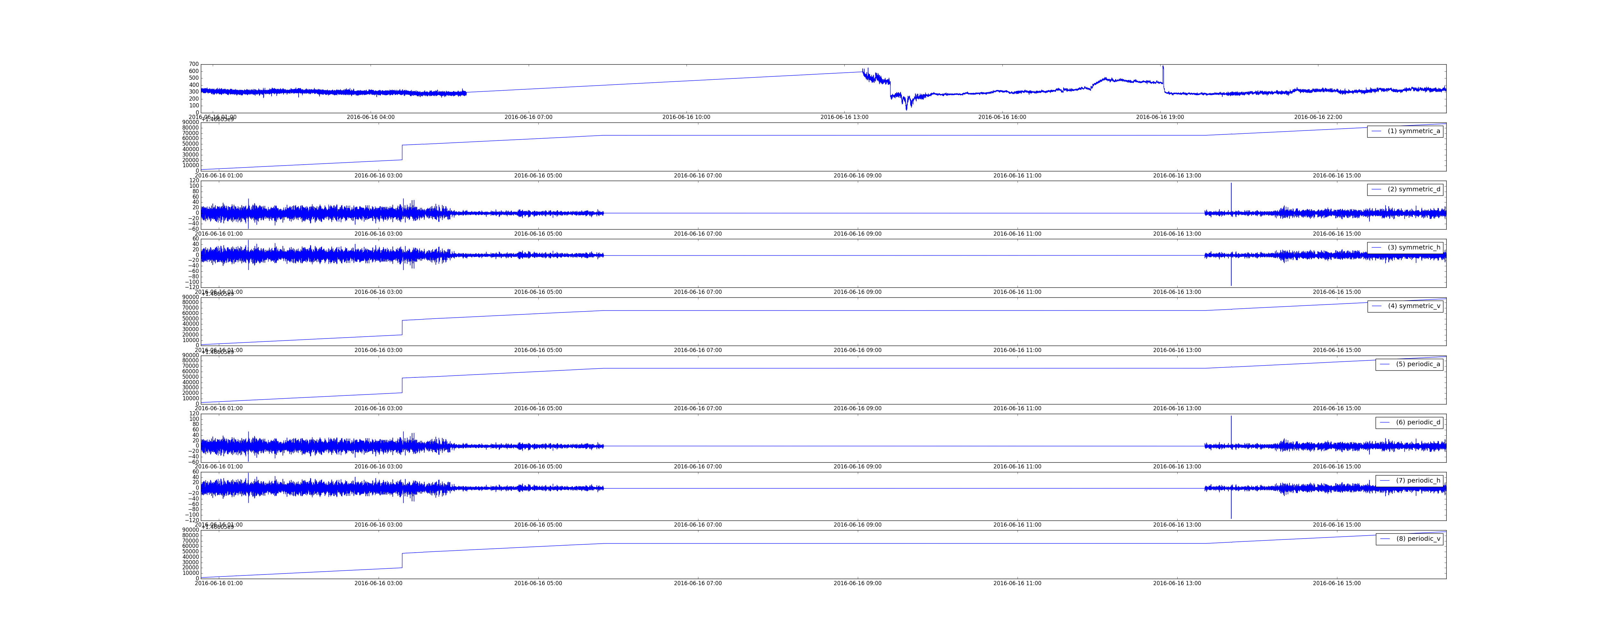Select the (4) symmetric_v legend entry

pyautogui.click(x=1414, y=306)
